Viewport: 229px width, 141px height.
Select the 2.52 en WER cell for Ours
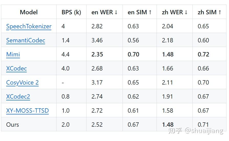coord(97,125)
